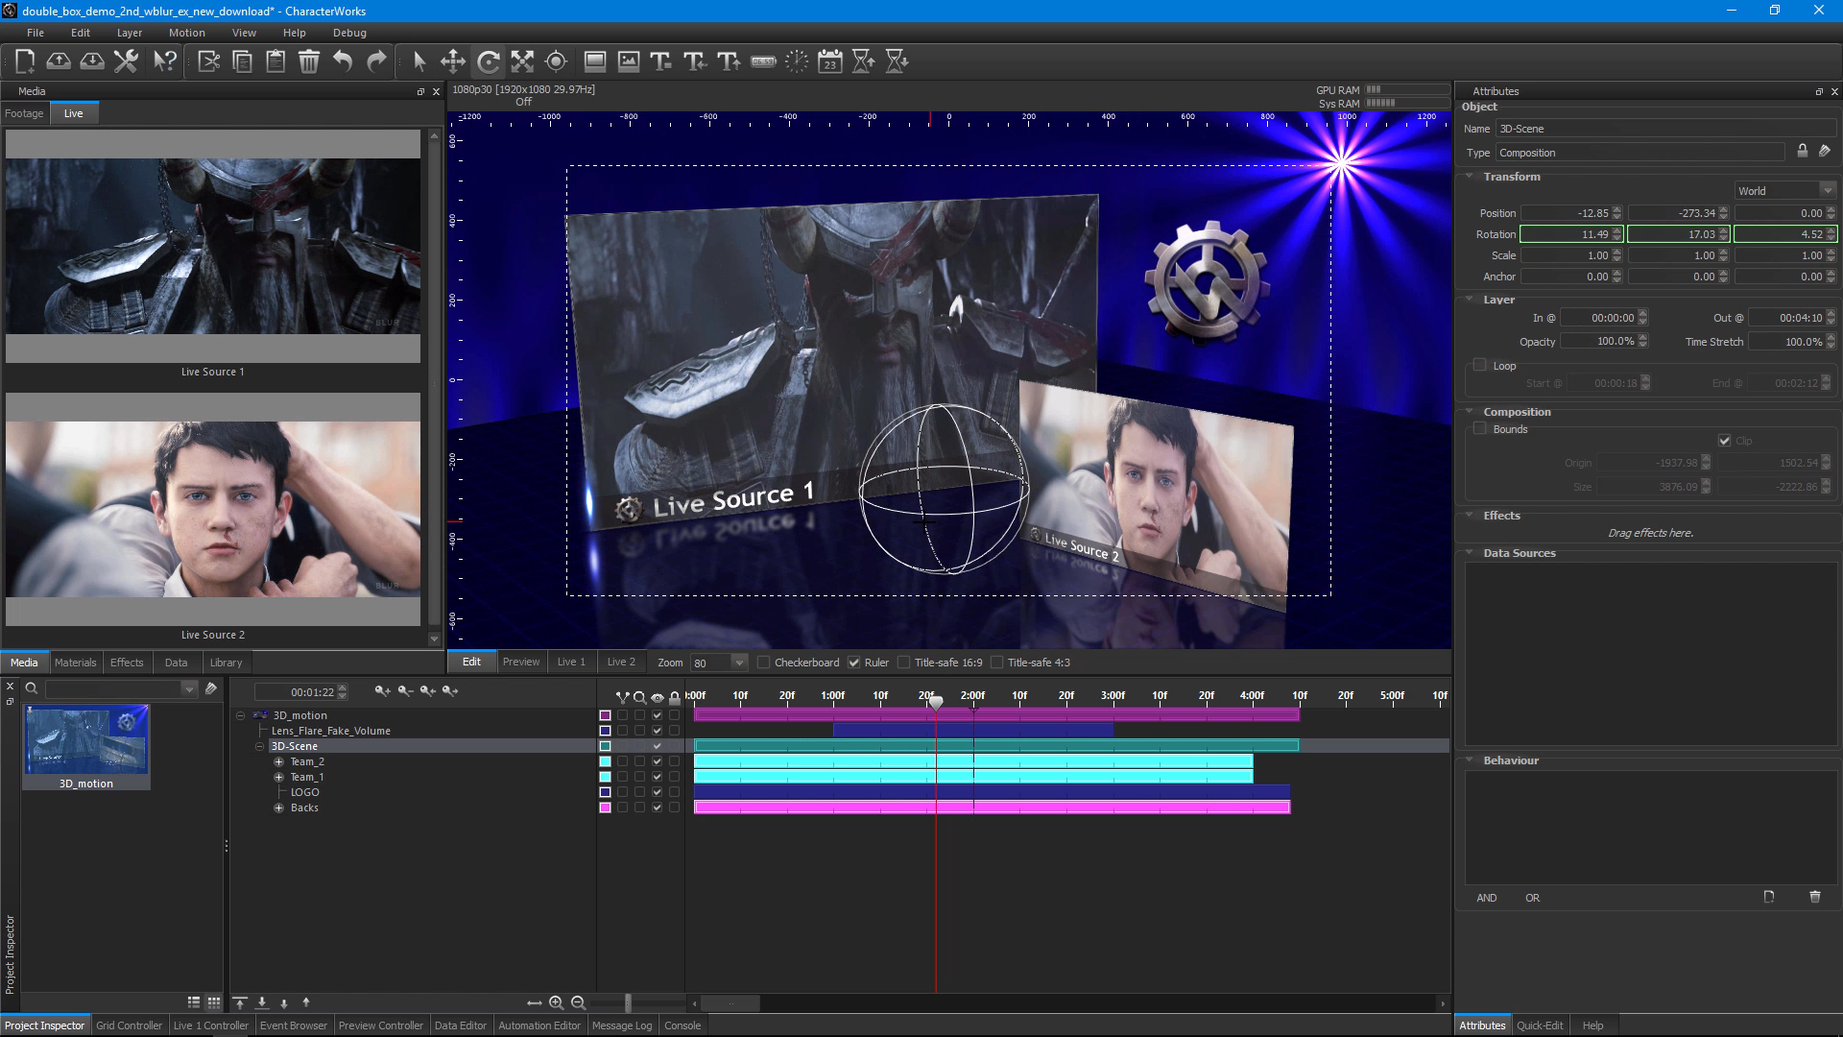
Task: Enable the Checkerboard checkbox
Action: (764, 663)
